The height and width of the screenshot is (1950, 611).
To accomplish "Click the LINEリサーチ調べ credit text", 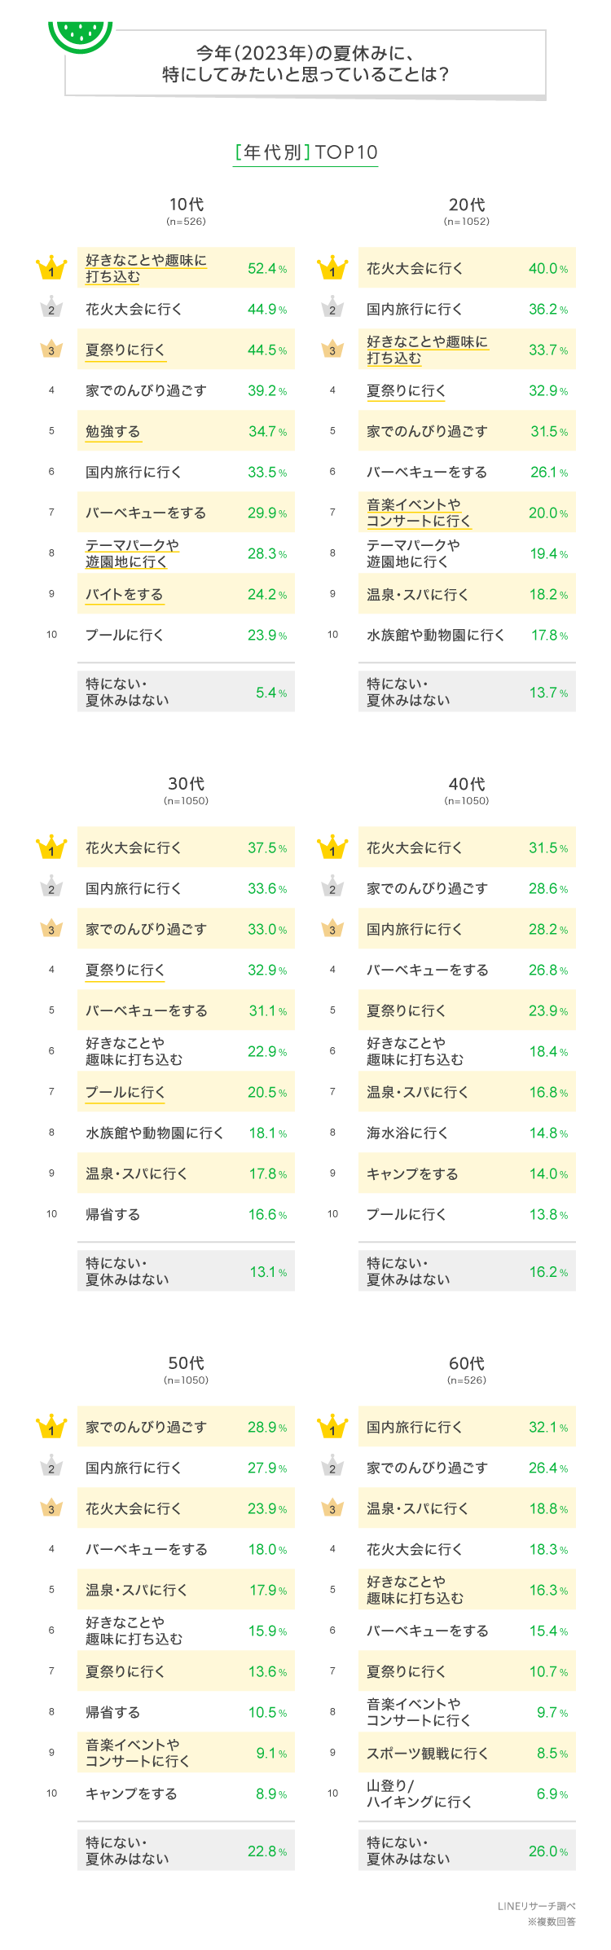I will pyautogui.click(x=536, y=1906).
